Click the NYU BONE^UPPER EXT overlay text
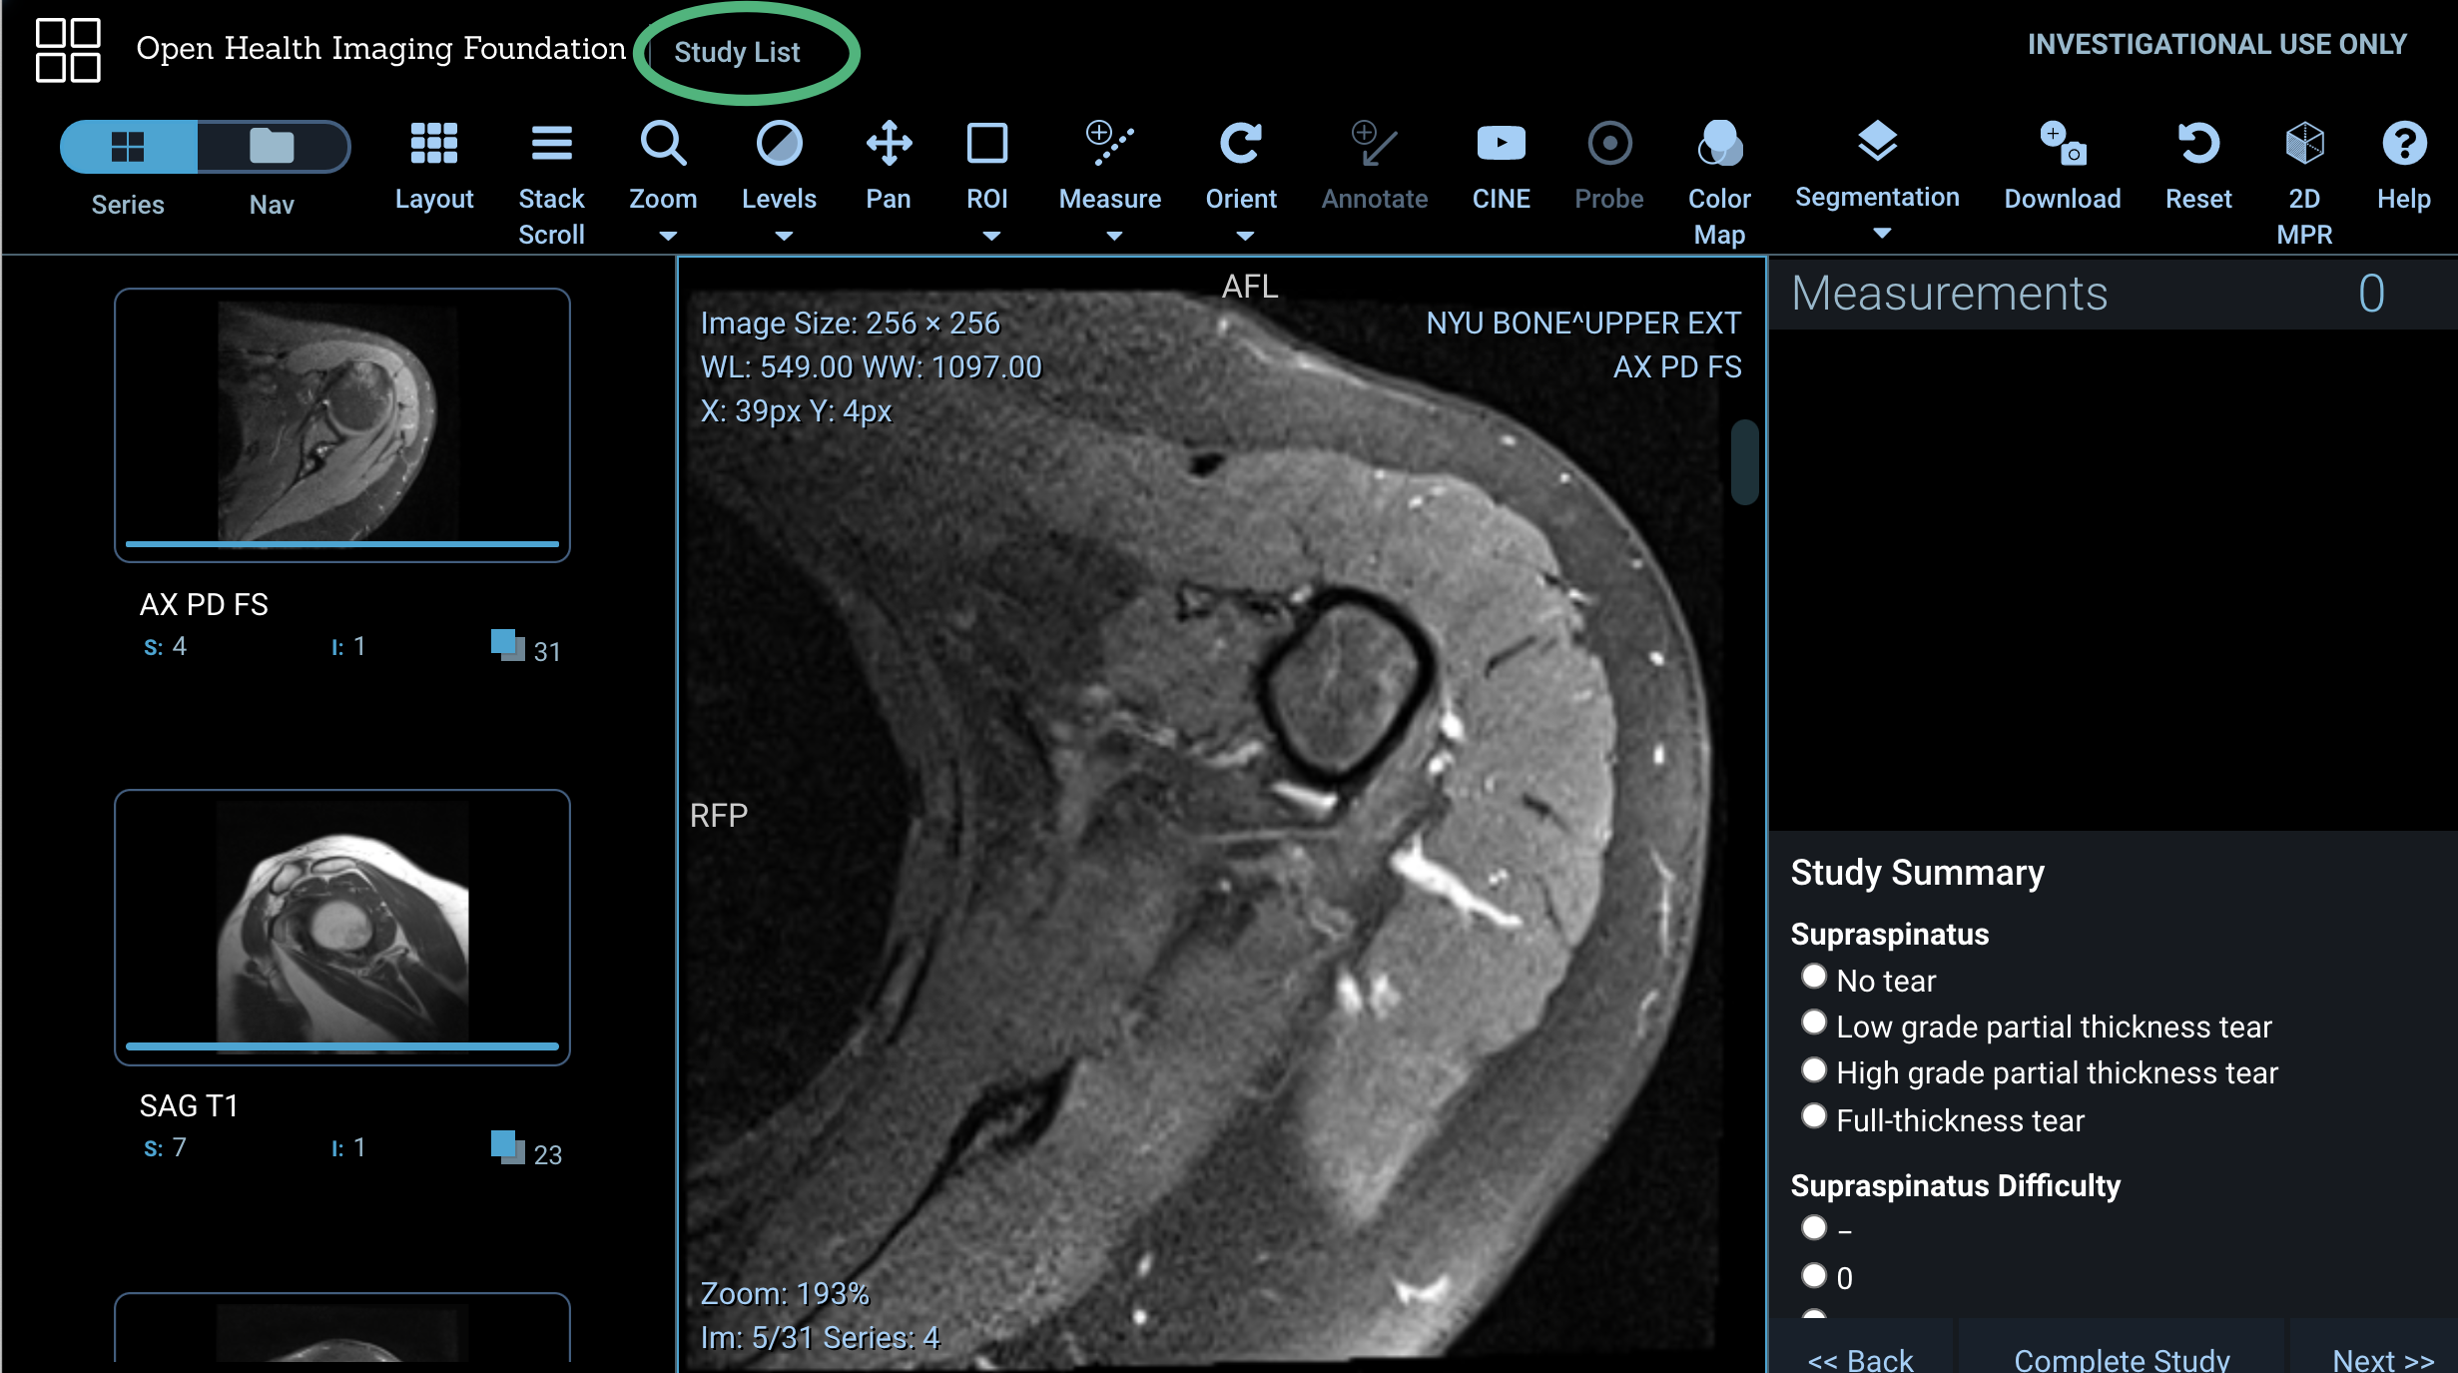The height and width of the screenshot is (1373, 2458). (x=1583, y=323)
